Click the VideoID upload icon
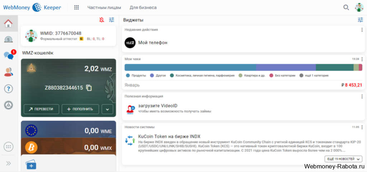 130,110
